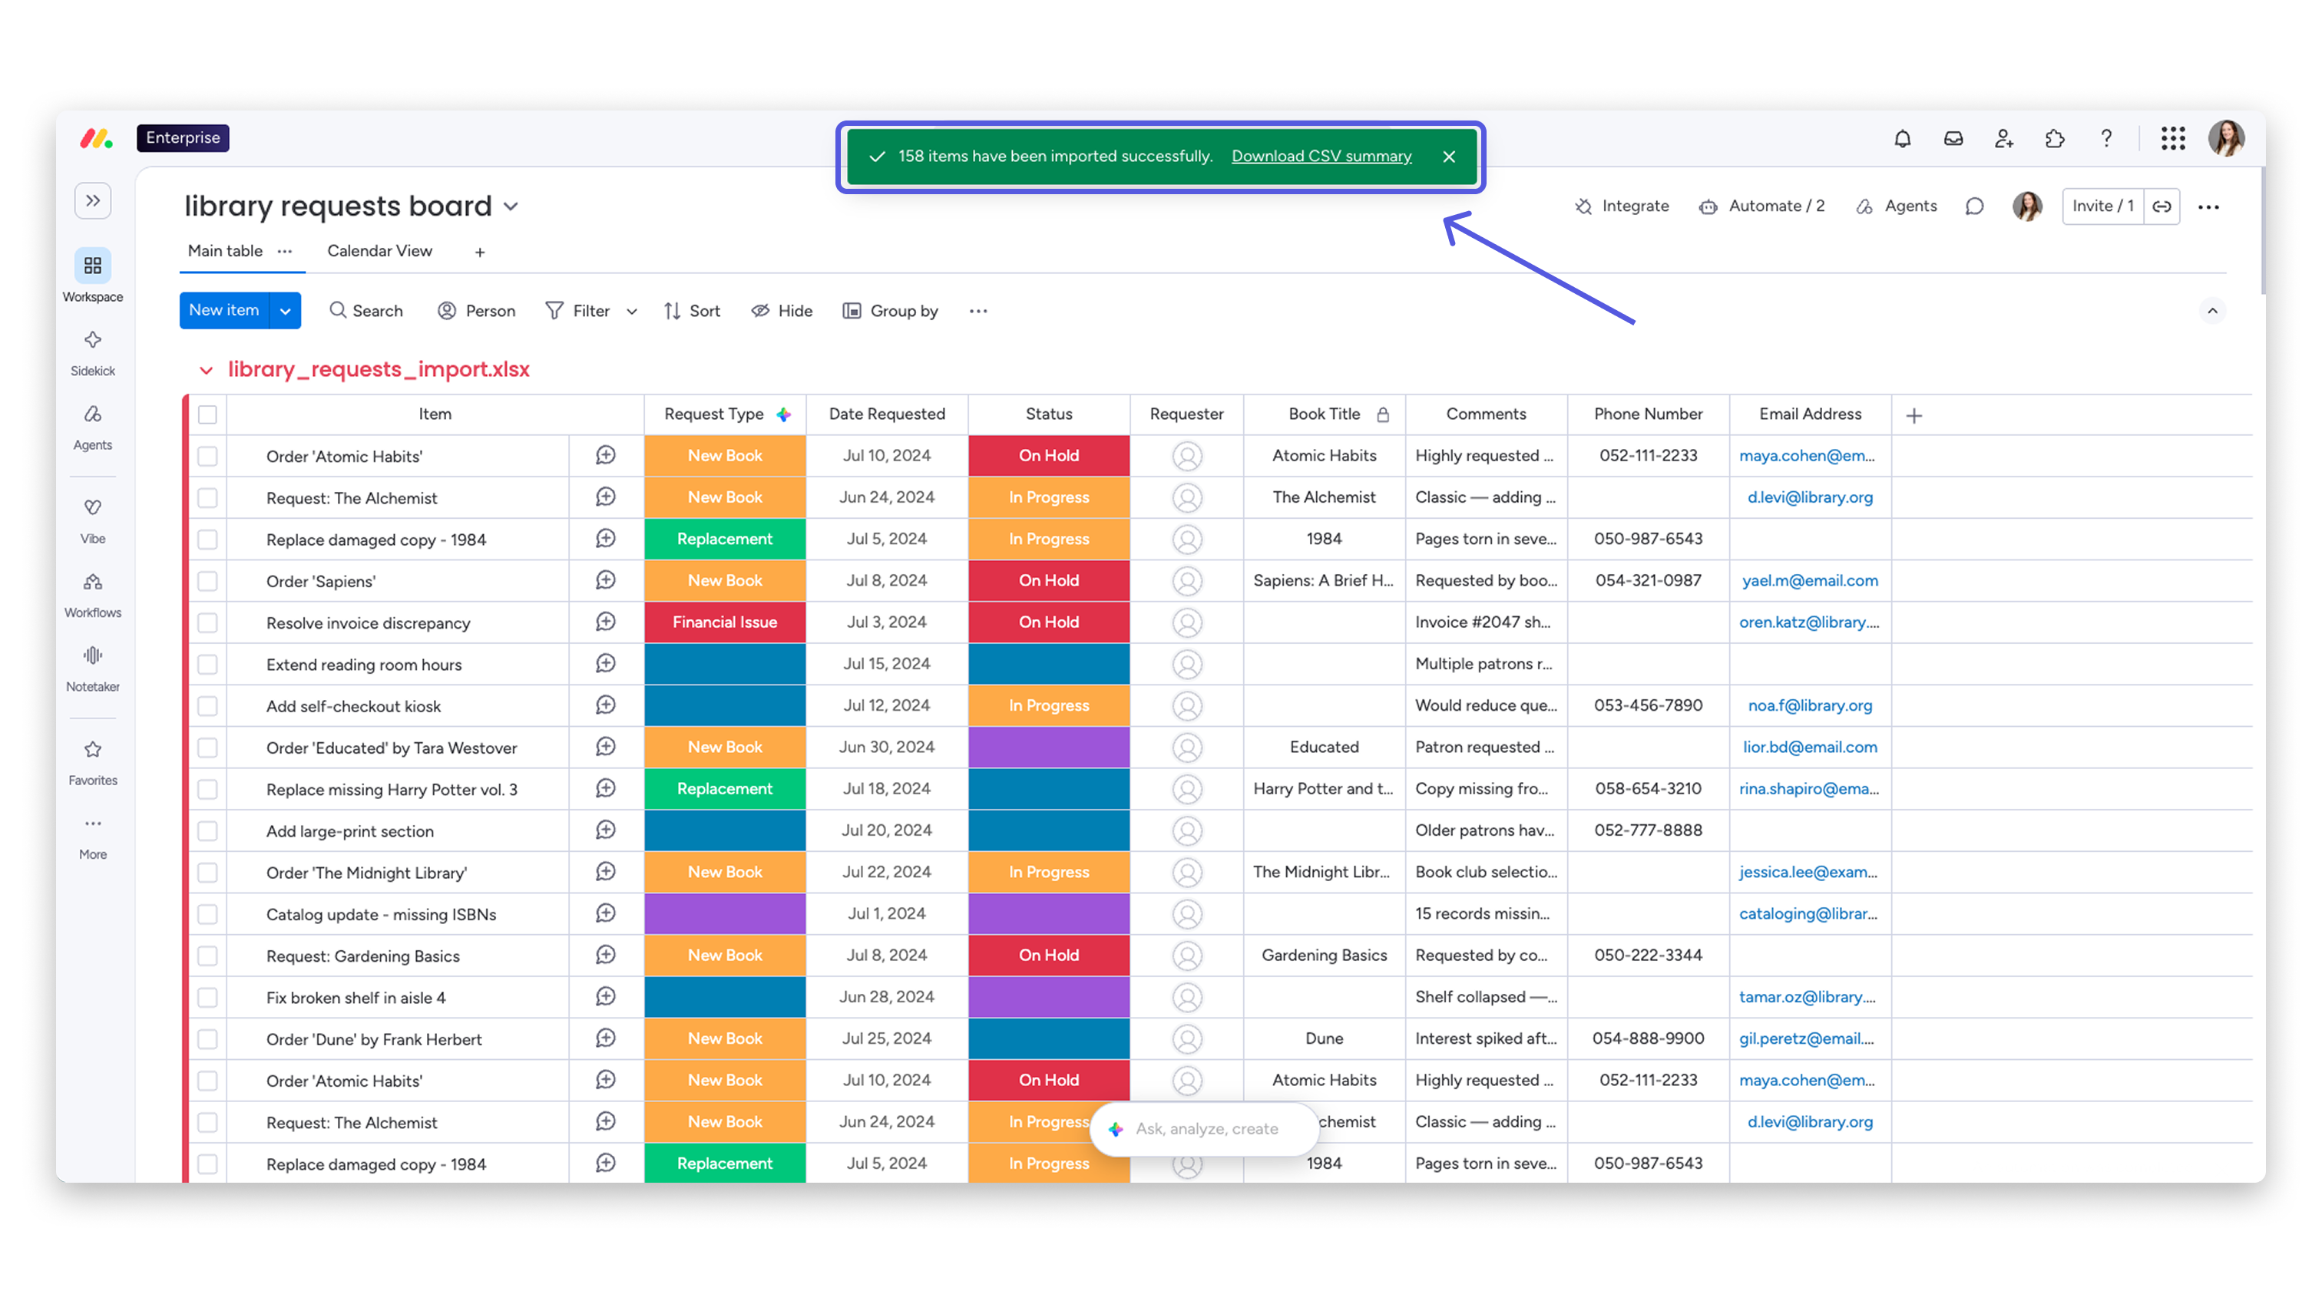Viewport: 2322px width, 1294px height.
Task: Open the New item dropdown arrow
Action: pyautogui.click(x=285, y=311)
